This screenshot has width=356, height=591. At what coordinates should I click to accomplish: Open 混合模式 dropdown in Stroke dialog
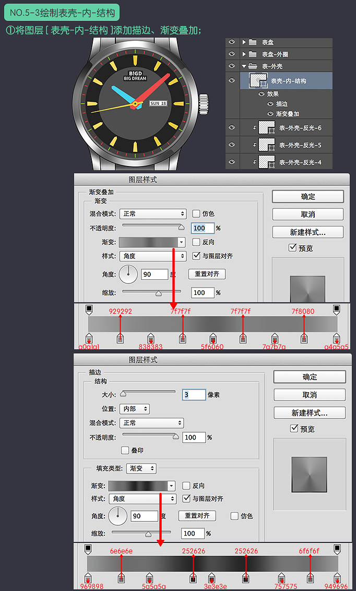[151, 423]
